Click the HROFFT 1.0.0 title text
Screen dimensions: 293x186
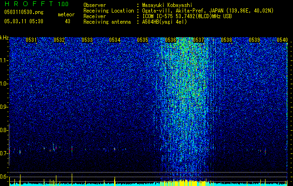coord(36,4)
